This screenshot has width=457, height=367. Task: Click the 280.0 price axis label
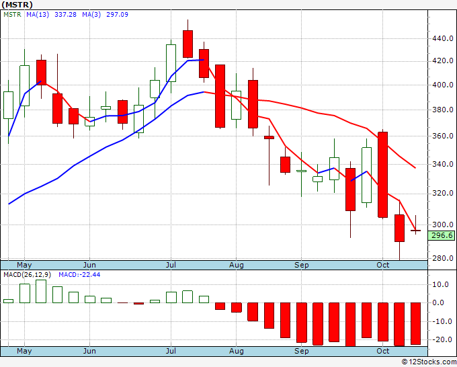[x=443, y=258]
